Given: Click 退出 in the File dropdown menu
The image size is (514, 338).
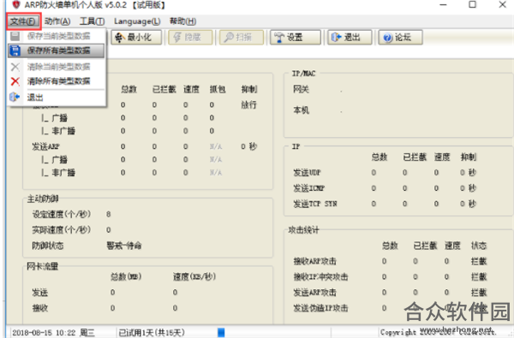Looking at the screenshot, I should pyautogui.click(x=57, y=98).
